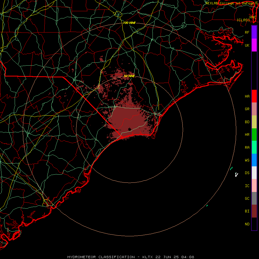Screen dimensions: 259x259
Task: Click the white dry snow echo offshore
Action: coord(237,175)
